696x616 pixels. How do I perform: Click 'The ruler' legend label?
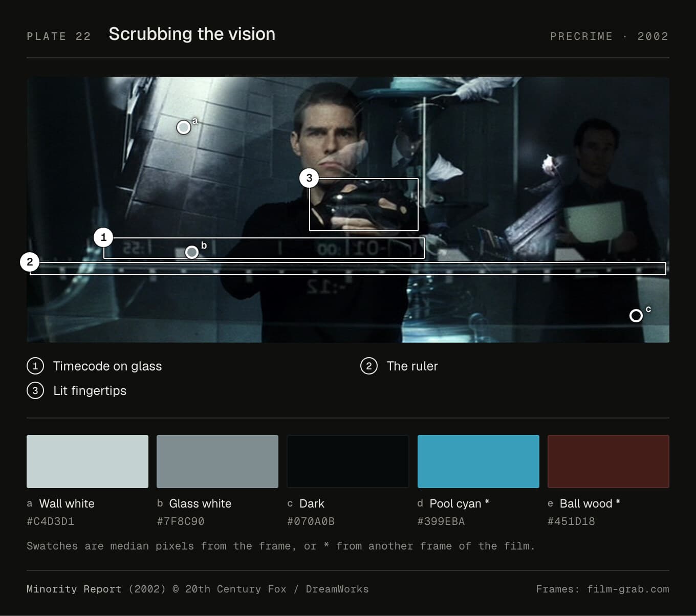pos(412,366)
